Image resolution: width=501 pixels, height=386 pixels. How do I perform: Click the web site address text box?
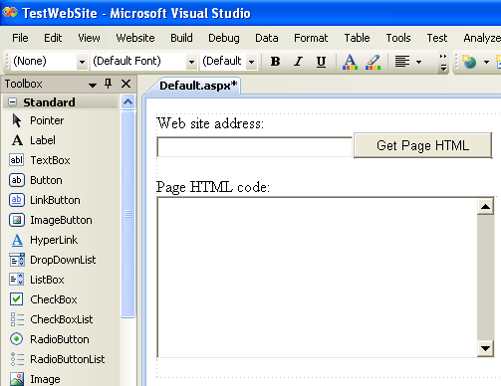tap(254, 146)
